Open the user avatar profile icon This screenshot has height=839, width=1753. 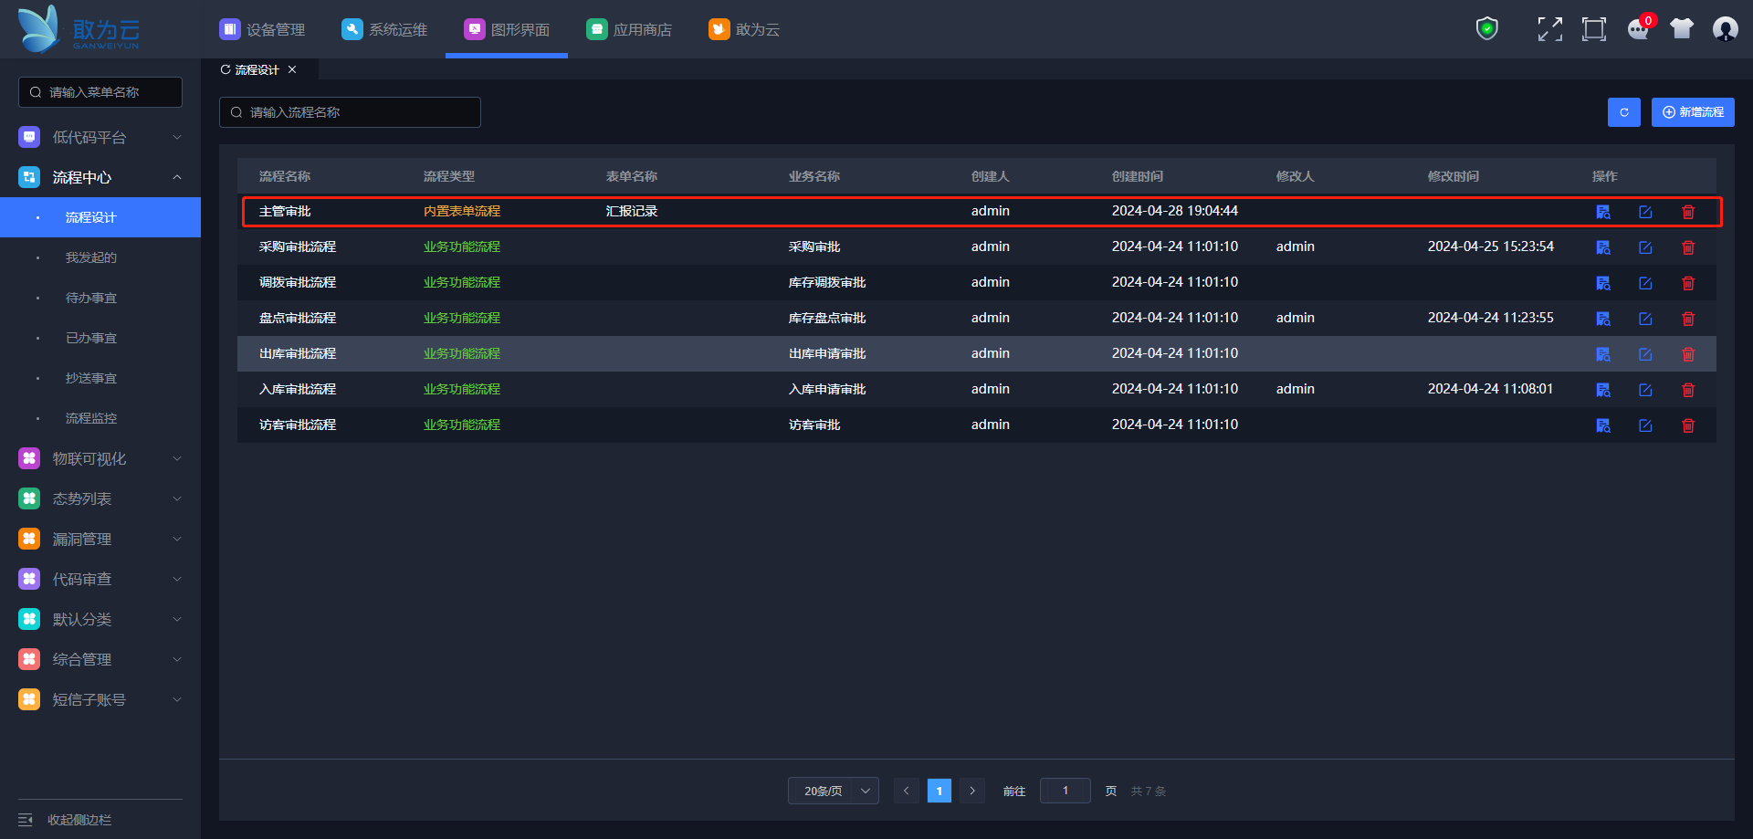[x=1725, y=29]
